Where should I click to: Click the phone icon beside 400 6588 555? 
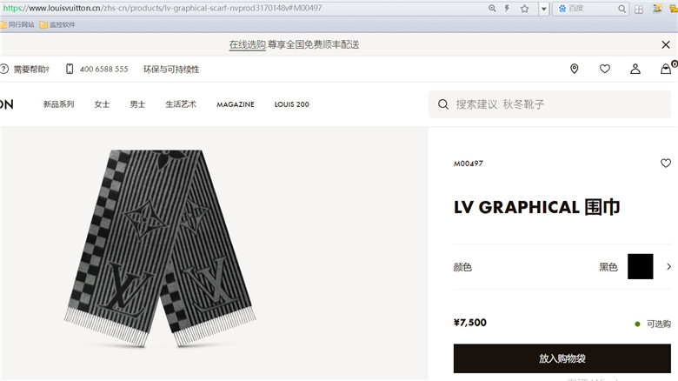point(70,69)
